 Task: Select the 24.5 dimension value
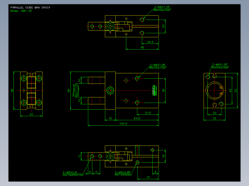click(150, 42)
